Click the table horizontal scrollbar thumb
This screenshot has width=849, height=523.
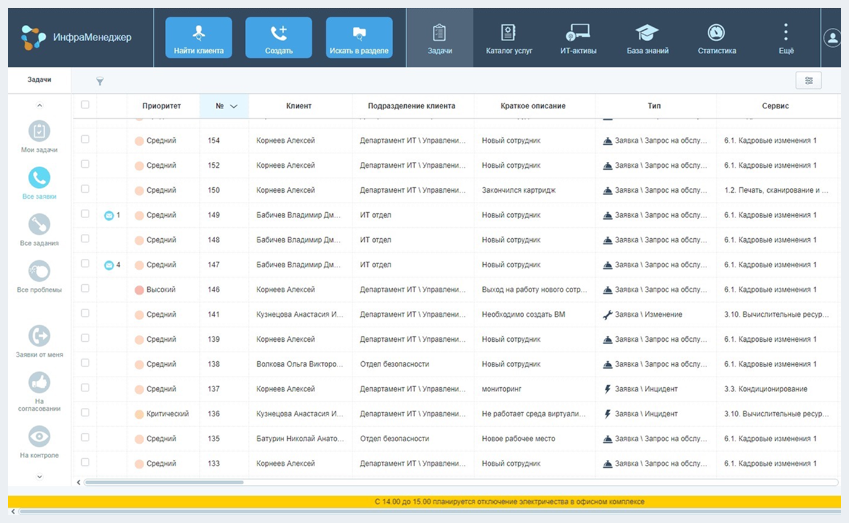coord(164,482)
